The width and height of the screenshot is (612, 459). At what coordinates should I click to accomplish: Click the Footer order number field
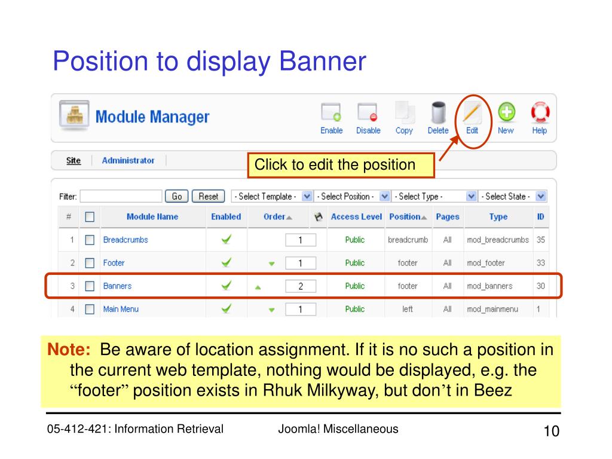pyautogui.click(x=301, y=263)
